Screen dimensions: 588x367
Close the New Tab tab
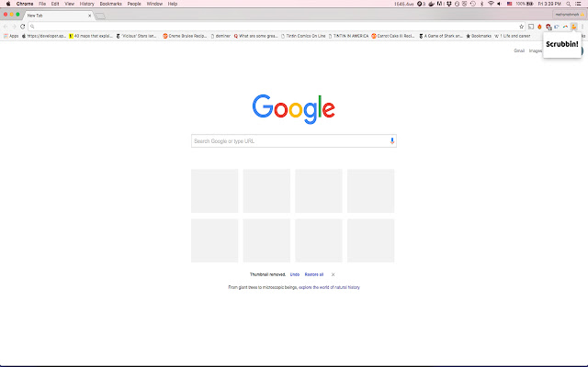[90, 16]
